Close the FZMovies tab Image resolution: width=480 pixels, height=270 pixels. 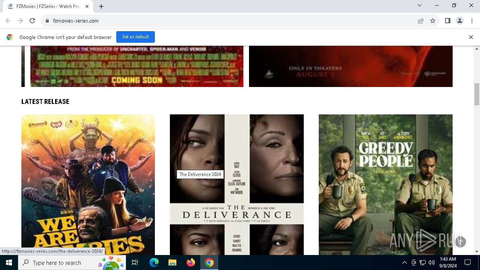click(x=87, y=6)
